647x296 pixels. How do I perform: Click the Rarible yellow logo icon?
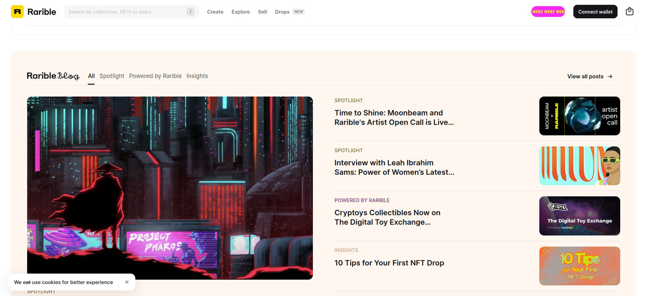17,12
